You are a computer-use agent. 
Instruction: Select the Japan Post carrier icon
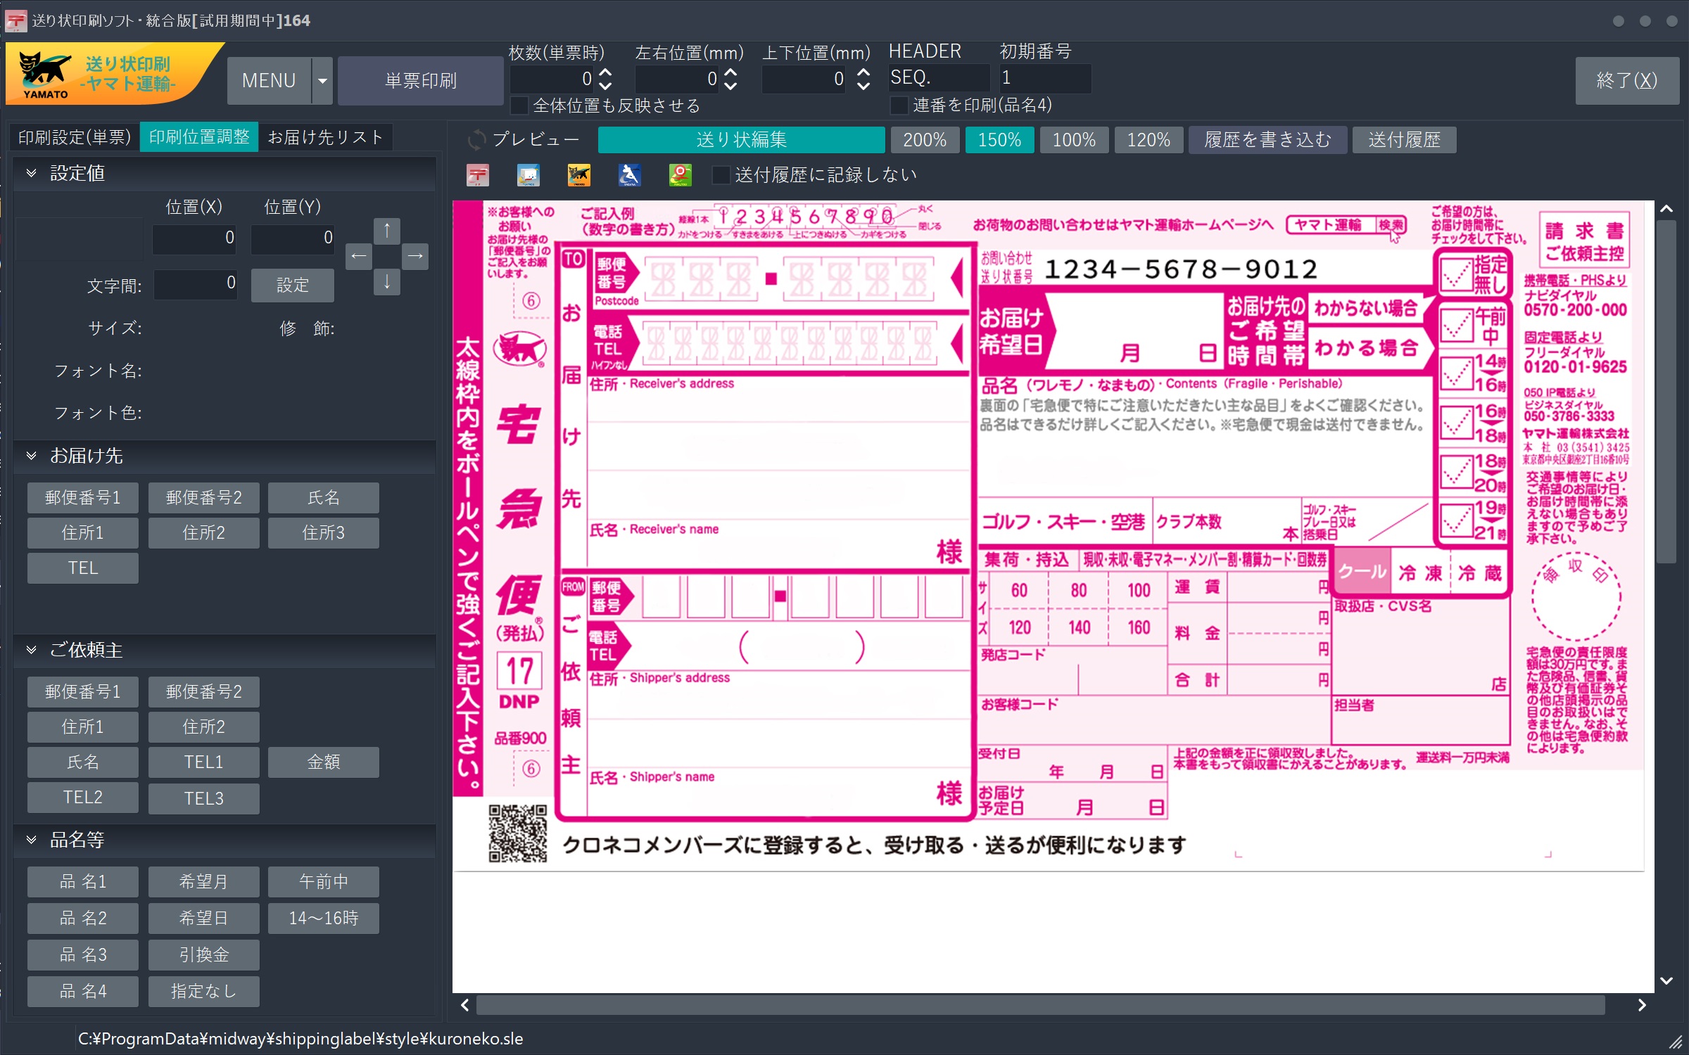point(478,175)
